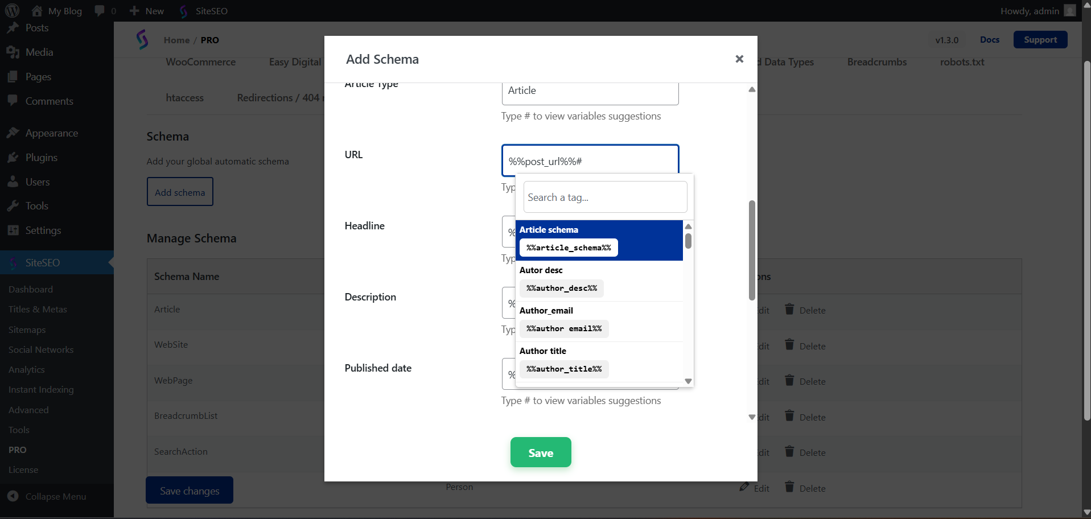The height and width of the screenshot is (519, 1091).
Task: Open Titles & Metas submenu item
Action: pyautogui.click(x=38, y=310)
